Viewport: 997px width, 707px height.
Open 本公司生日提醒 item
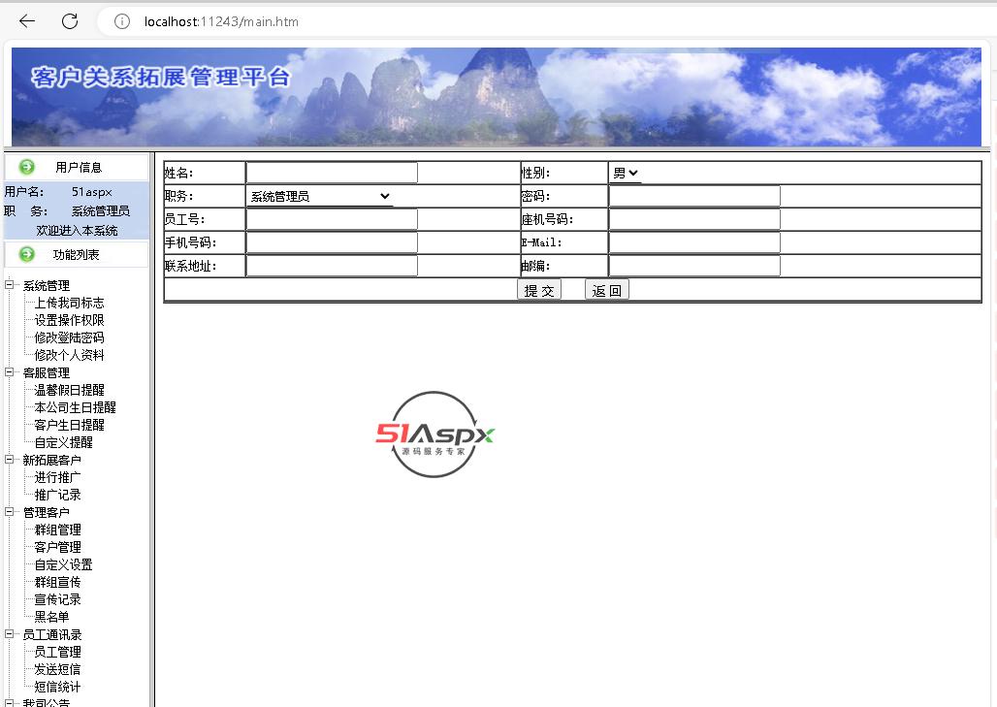tap(75, 407)
